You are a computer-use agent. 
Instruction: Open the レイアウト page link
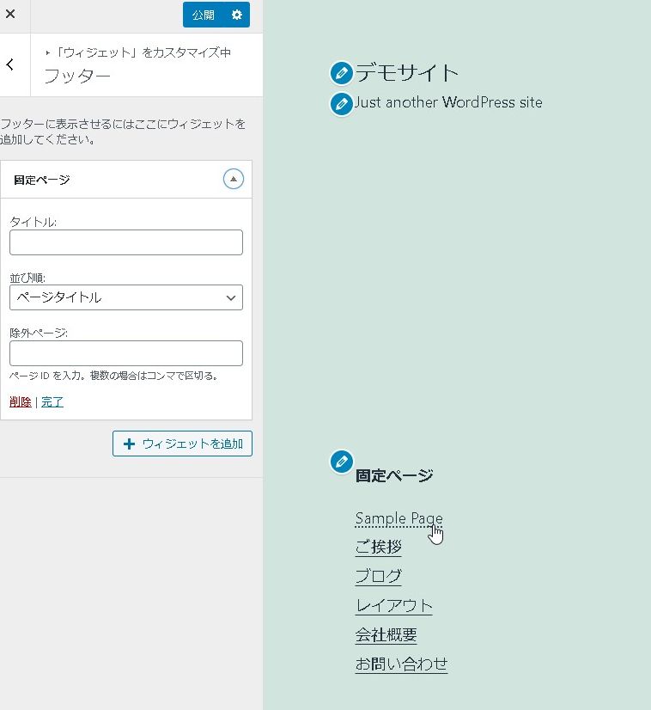pyautogui.click(x=393, y=606)
